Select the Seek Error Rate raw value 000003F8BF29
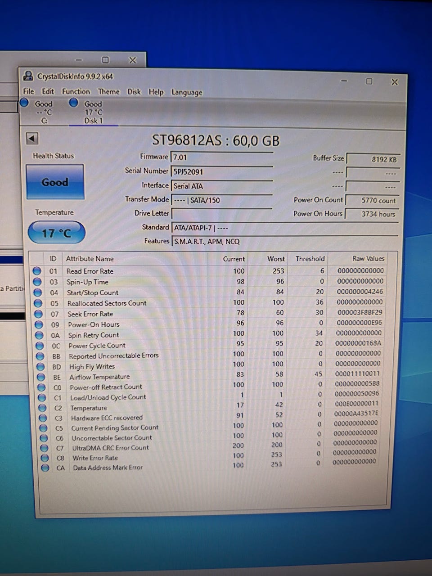Screen dimensions: 432x576 (x=360, y=312)
